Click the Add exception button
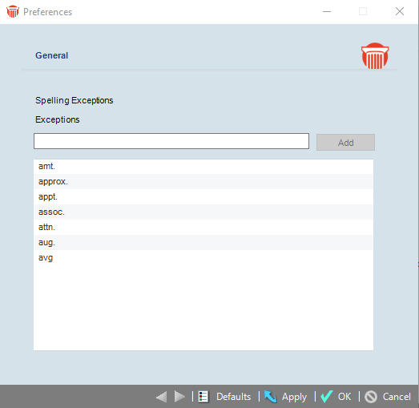Image resolution: width=419 pixels, height=408 pixels. click(x=345, y=142)
